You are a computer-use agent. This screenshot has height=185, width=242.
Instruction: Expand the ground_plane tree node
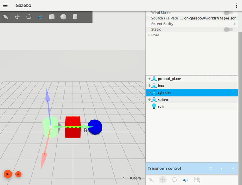pyautogui.click(x=149, y=79)
